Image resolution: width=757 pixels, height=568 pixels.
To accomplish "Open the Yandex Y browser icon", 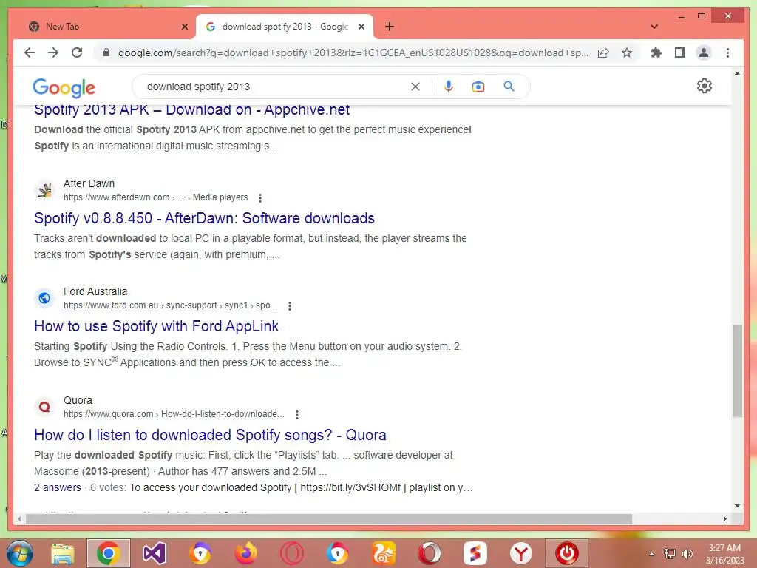I will click(521, 553).
